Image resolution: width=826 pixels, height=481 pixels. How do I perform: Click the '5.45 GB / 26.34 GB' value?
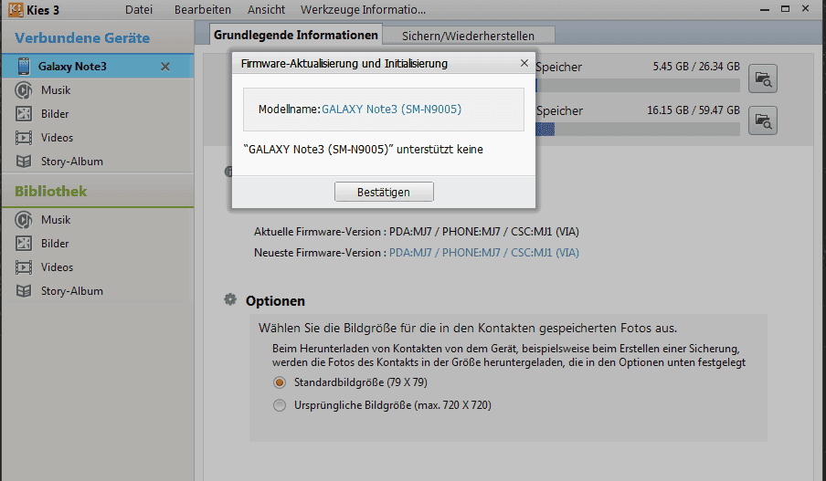[x=696, y=67]
